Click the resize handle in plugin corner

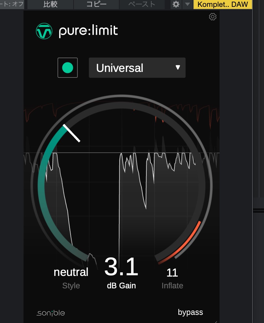[216, 321]
